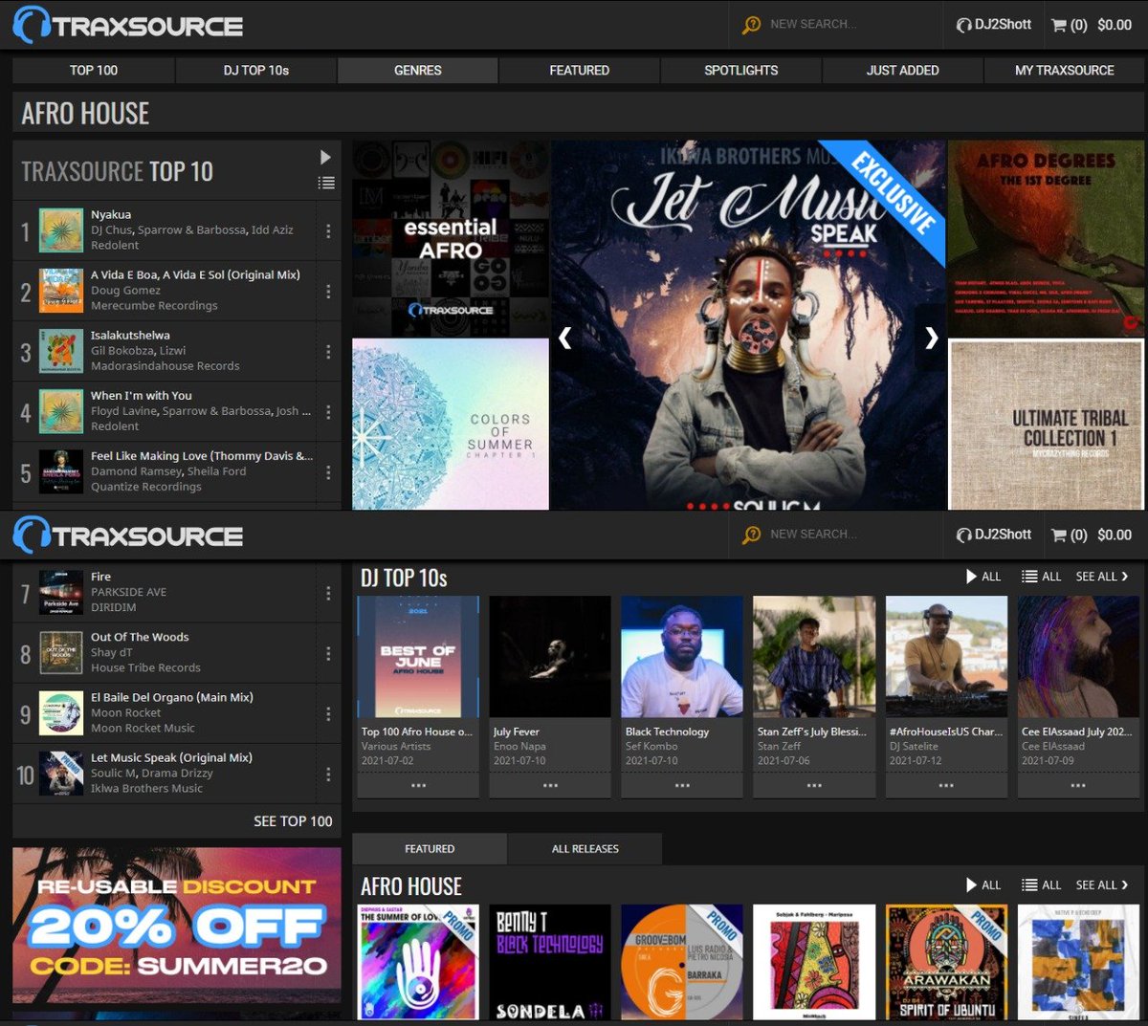Click the search magnifier icon in topmost header
Image resolution: width=1148 pixels, height=1026 pixels.
pyautogui.click(x=752, y=25)
